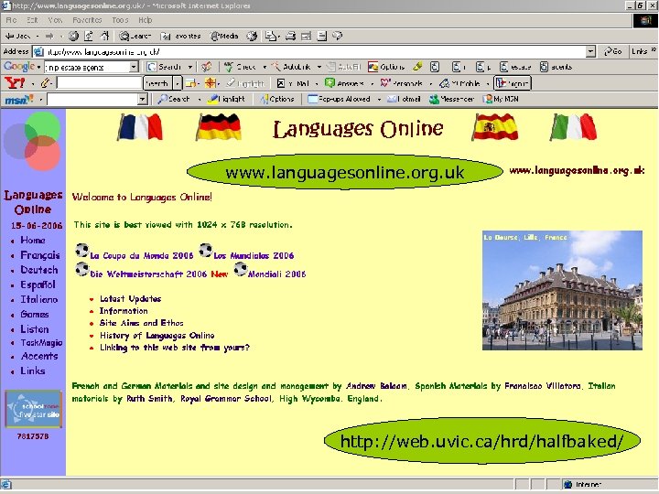Click the Mail icon in toolbar
The height and width of the screenshot is (494, 659).
(x=271, y=36)
